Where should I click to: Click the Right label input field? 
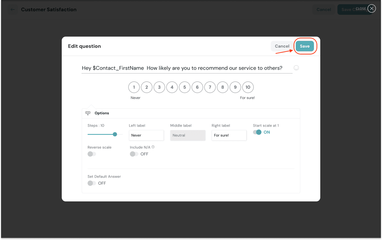(x=229, y=135)
